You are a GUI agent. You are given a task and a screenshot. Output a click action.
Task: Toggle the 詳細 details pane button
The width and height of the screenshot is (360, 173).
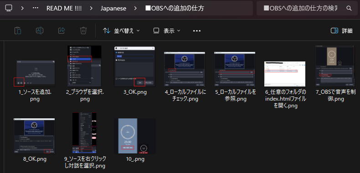[x=342, y=31]
